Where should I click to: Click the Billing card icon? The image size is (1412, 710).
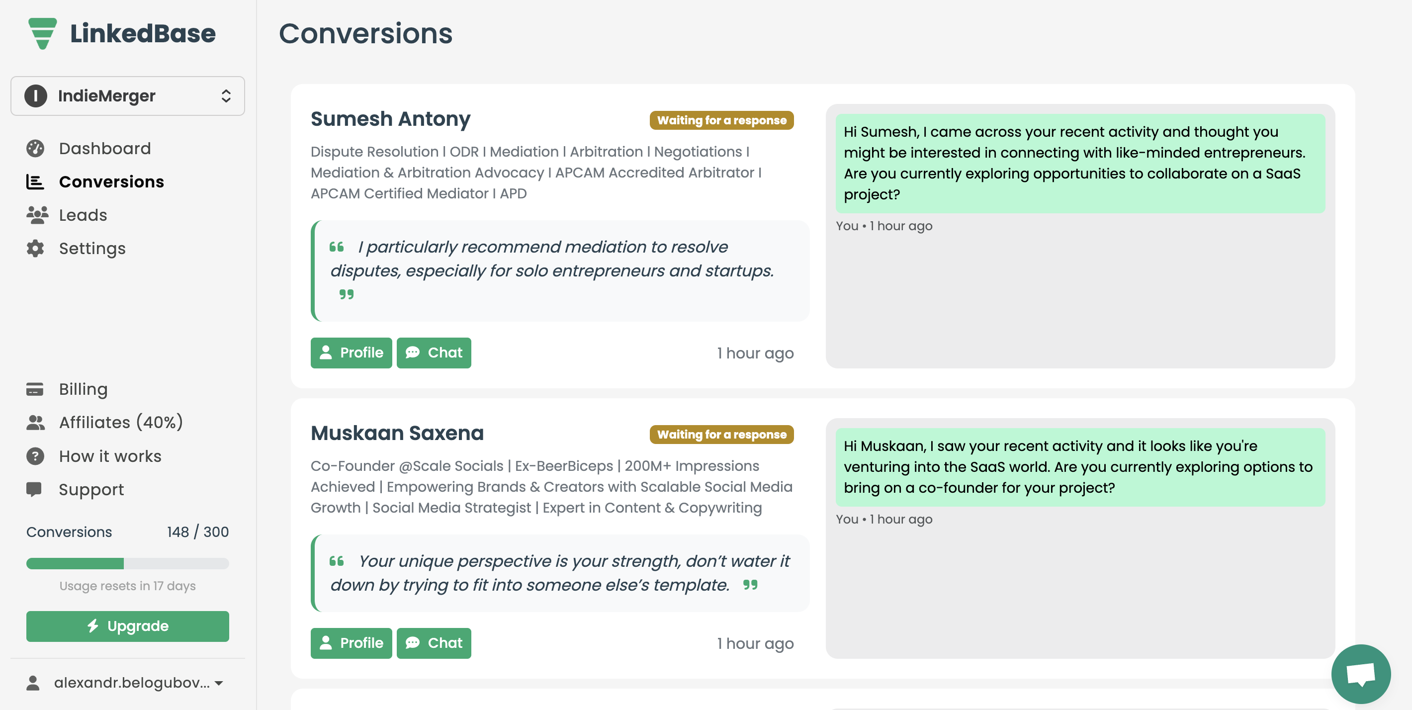pos(34,389)
